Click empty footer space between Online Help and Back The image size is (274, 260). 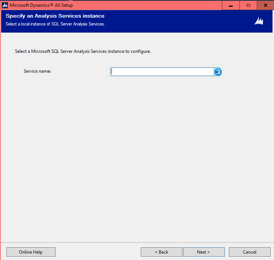[x=98, y=252]
